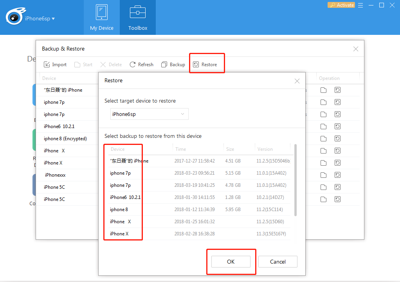
Task: Click the 3uTools logo icon
Action: (x=16, y=16)
